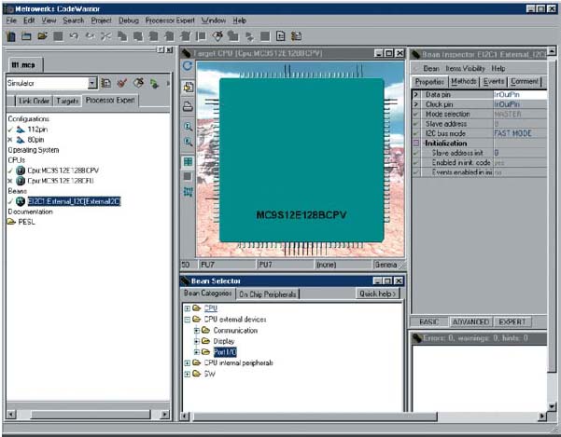Click the Open folder toolbar icon
The width and height of the screenshot is (561, 437).
pos(42,35)
